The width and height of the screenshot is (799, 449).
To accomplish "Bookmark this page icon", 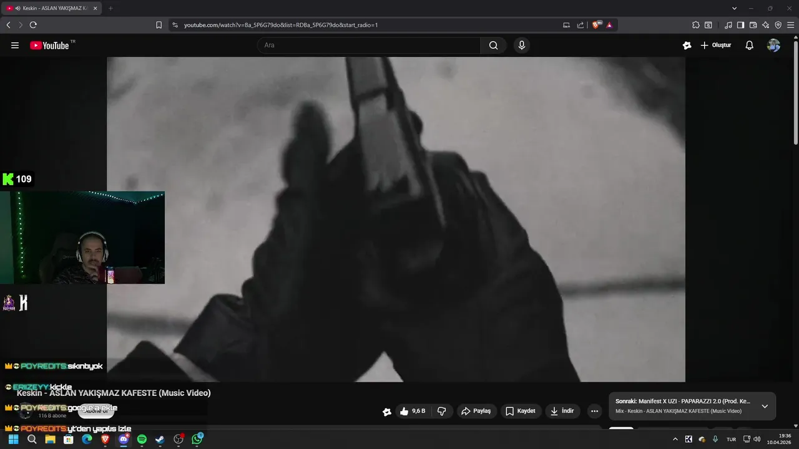I will [159, 25].
